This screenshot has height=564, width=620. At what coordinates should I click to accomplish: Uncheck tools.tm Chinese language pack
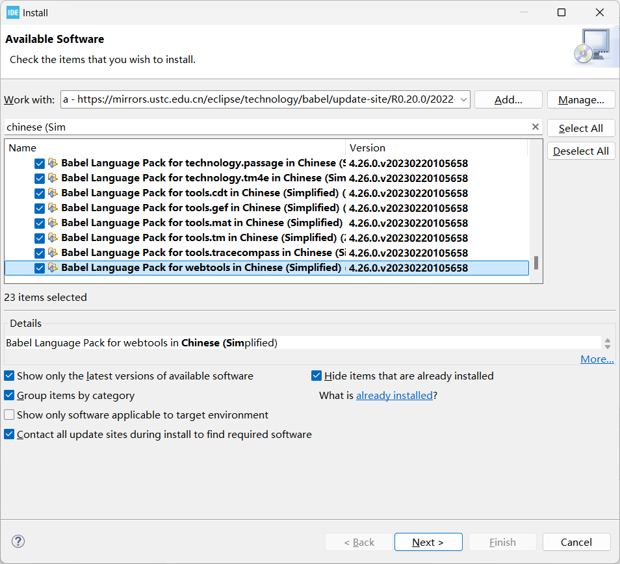pos(40,238)
